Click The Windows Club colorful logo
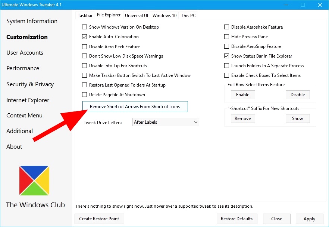 pos(34,181)
